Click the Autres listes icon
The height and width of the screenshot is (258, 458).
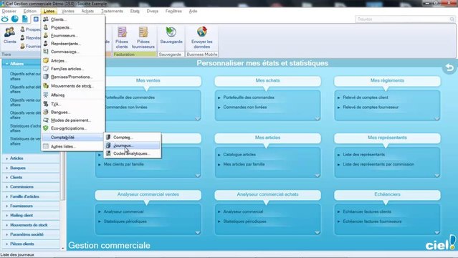click(x=46, y=146)
